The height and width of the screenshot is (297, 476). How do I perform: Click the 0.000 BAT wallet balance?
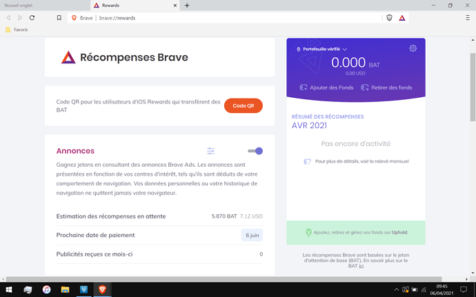[x=355, y=63]
